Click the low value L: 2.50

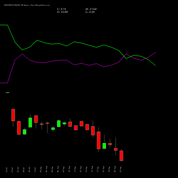pos(90,12)
